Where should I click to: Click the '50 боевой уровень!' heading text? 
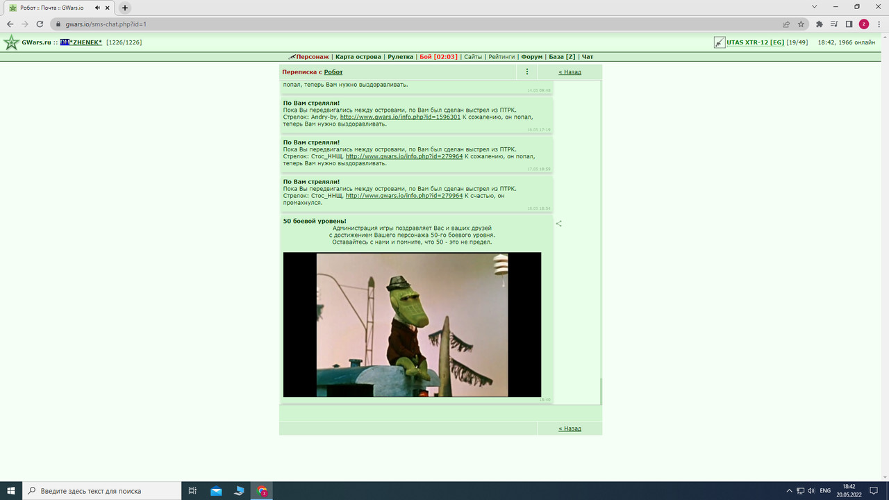315,221
